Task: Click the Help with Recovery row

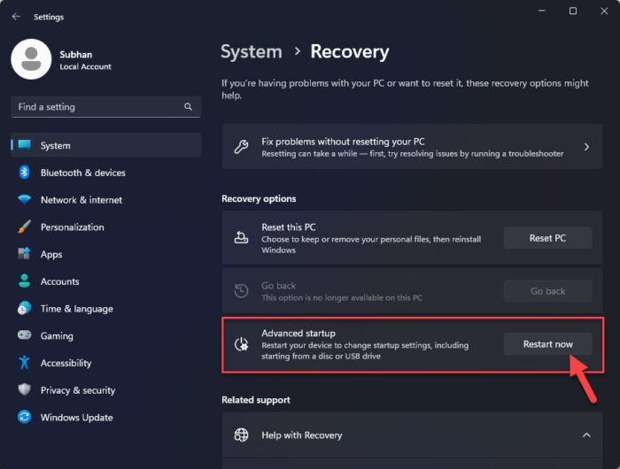Action: coord(413,435)
